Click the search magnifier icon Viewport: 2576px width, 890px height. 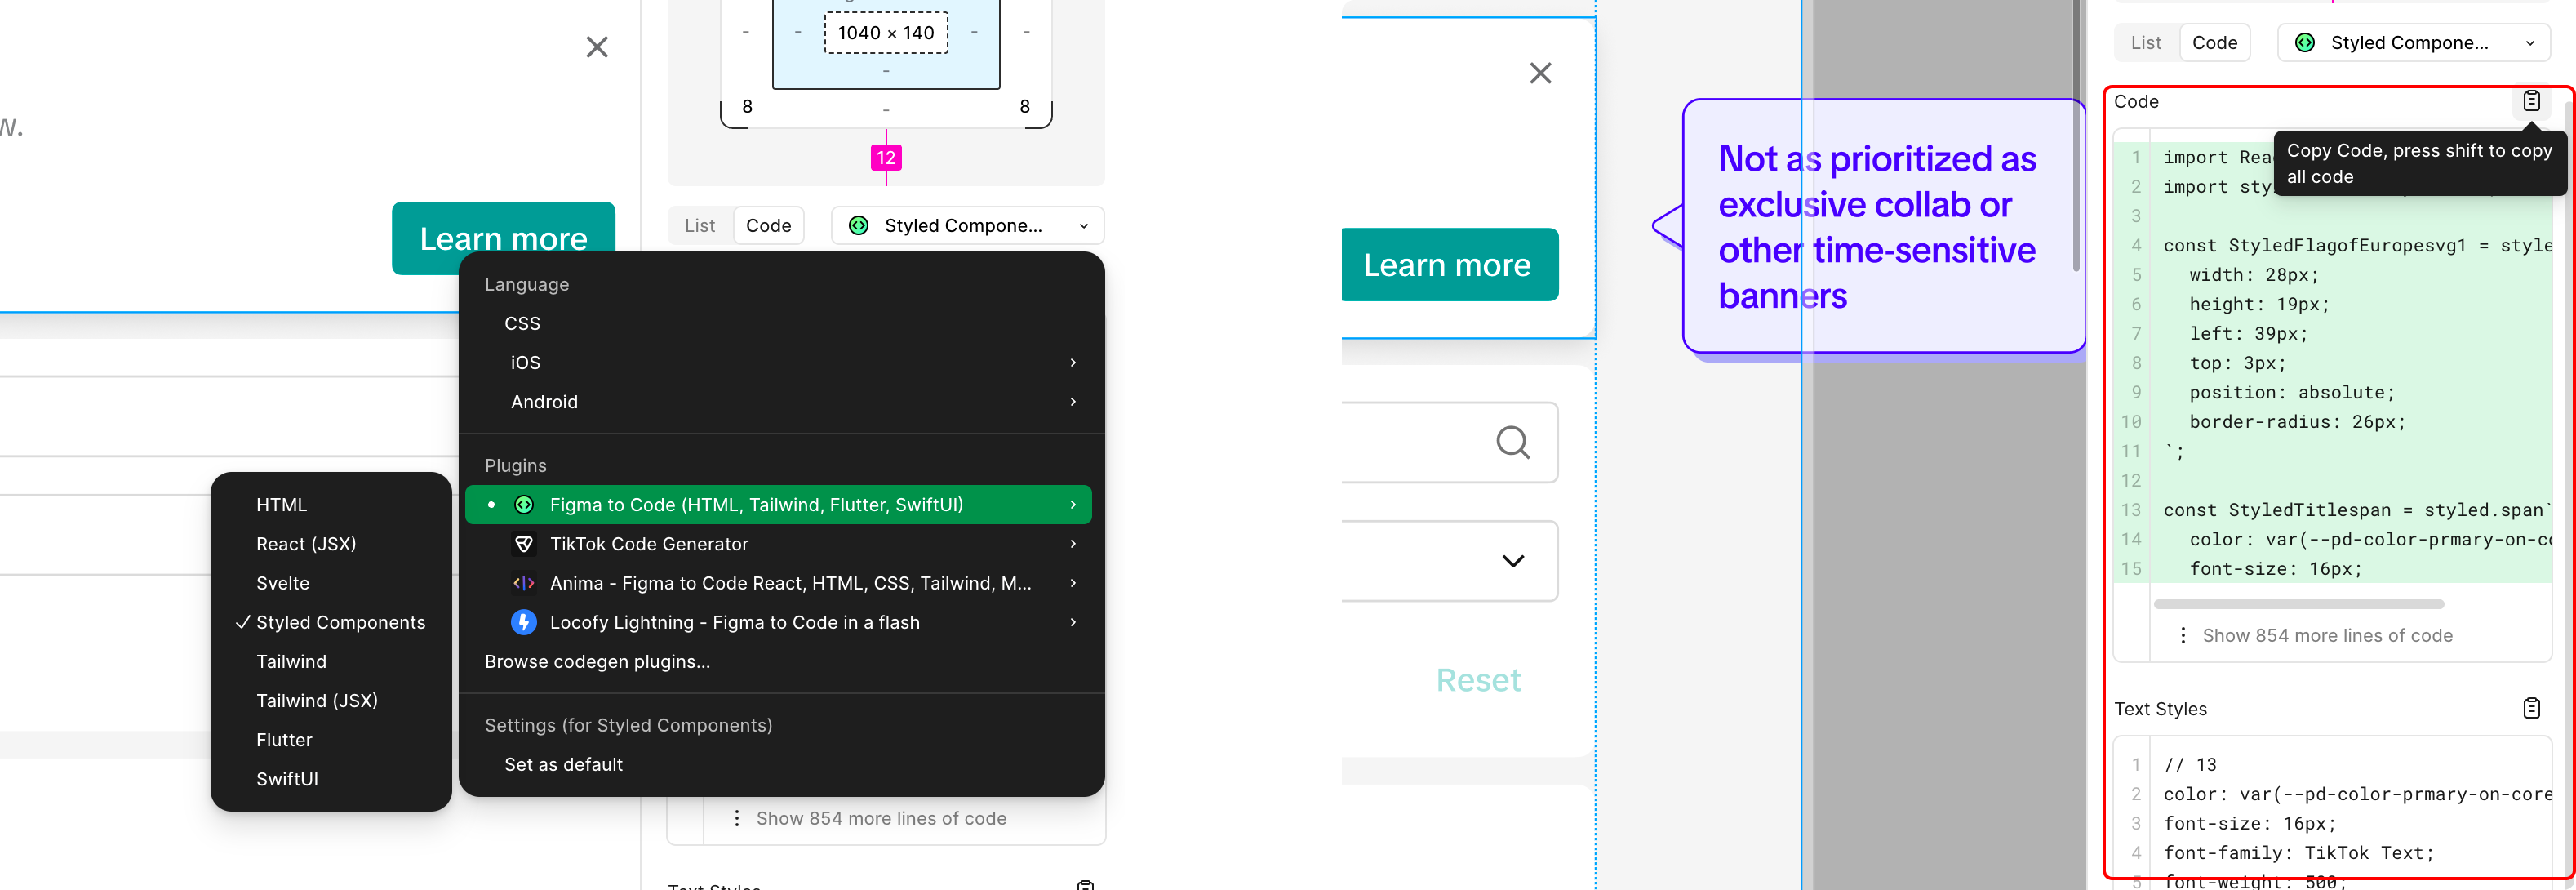(1512, 442)
